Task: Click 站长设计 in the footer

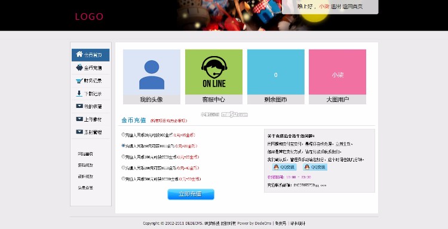Action: click(x=297, y=223)
